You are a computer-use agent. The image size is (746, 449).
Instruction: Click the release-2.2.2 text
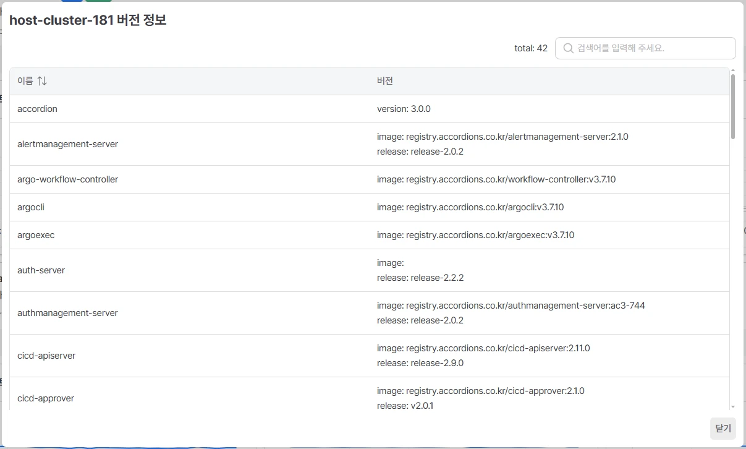(420, 278)
